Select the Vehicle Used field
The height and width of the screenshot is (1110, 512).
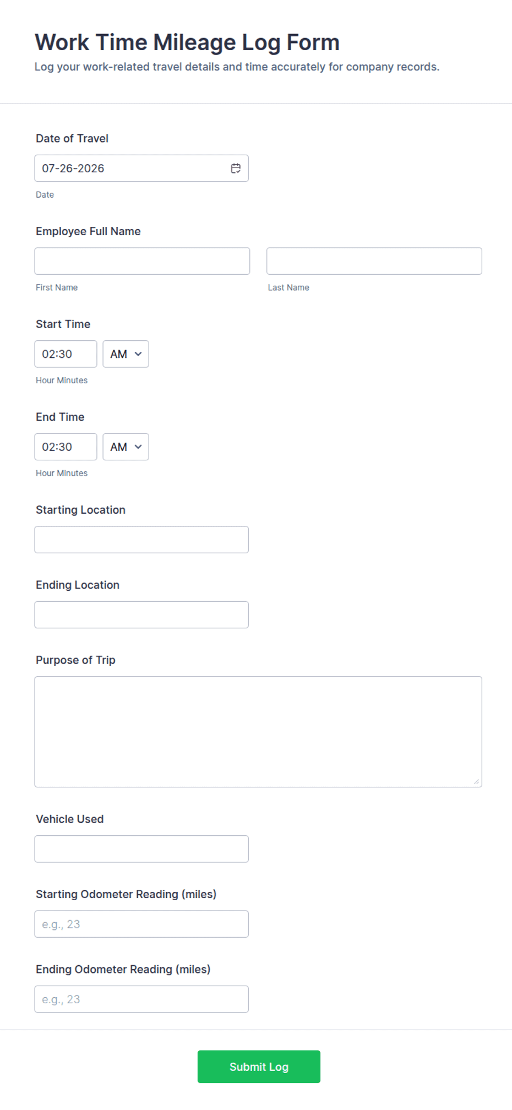(141, 849)
